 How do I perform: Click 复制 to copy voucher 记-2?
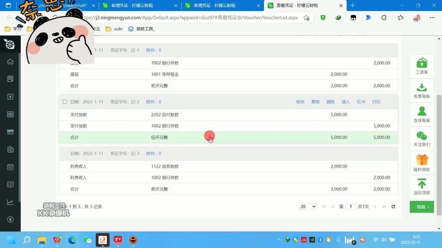click(x=315, y=102)
